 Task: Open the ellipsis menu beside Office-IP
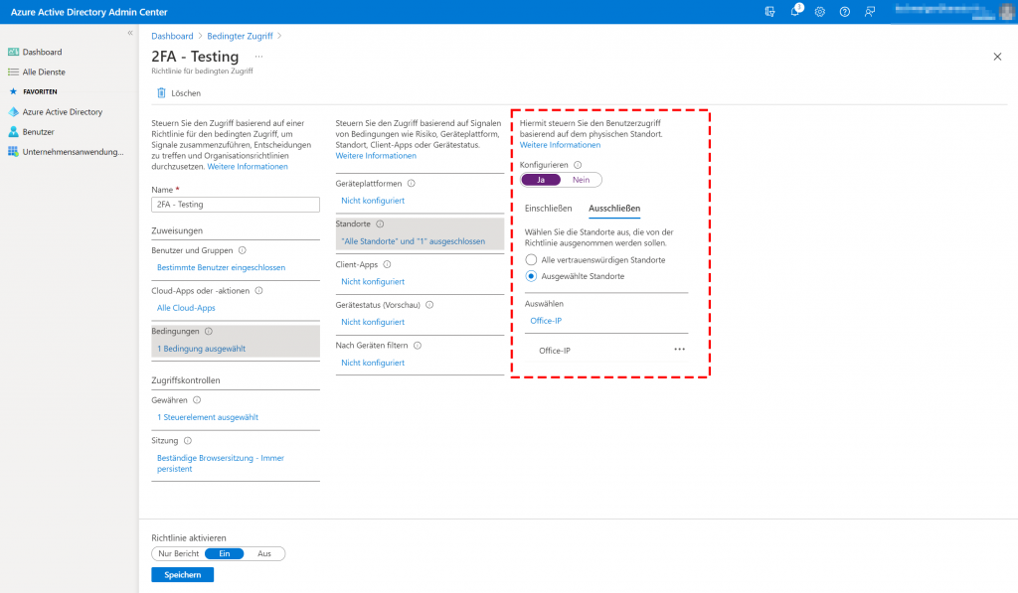click(x=680, y=350)
